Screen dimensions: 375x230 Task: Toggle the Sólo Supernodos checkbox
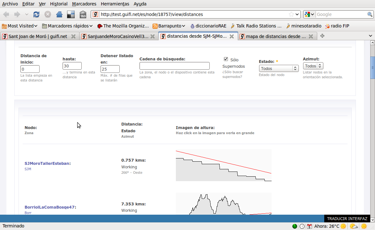(226, 59)
